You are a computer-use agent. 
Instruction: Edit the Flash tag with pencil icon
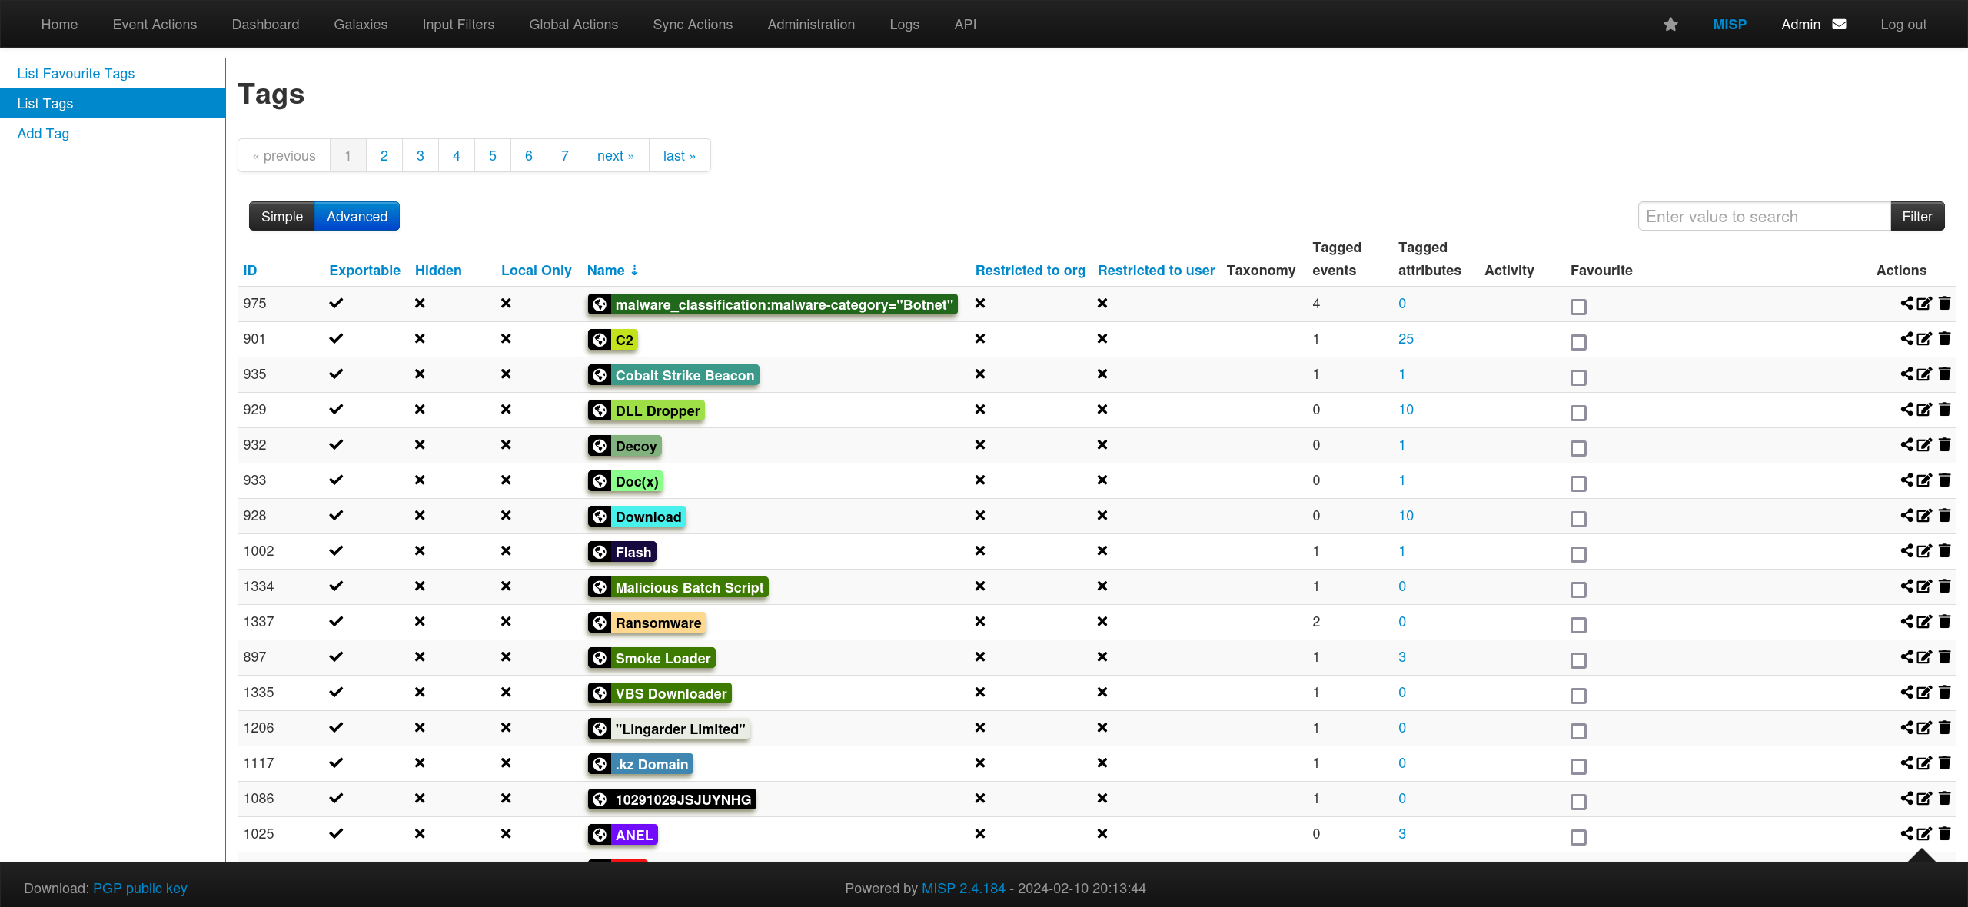pos(1925,551)
